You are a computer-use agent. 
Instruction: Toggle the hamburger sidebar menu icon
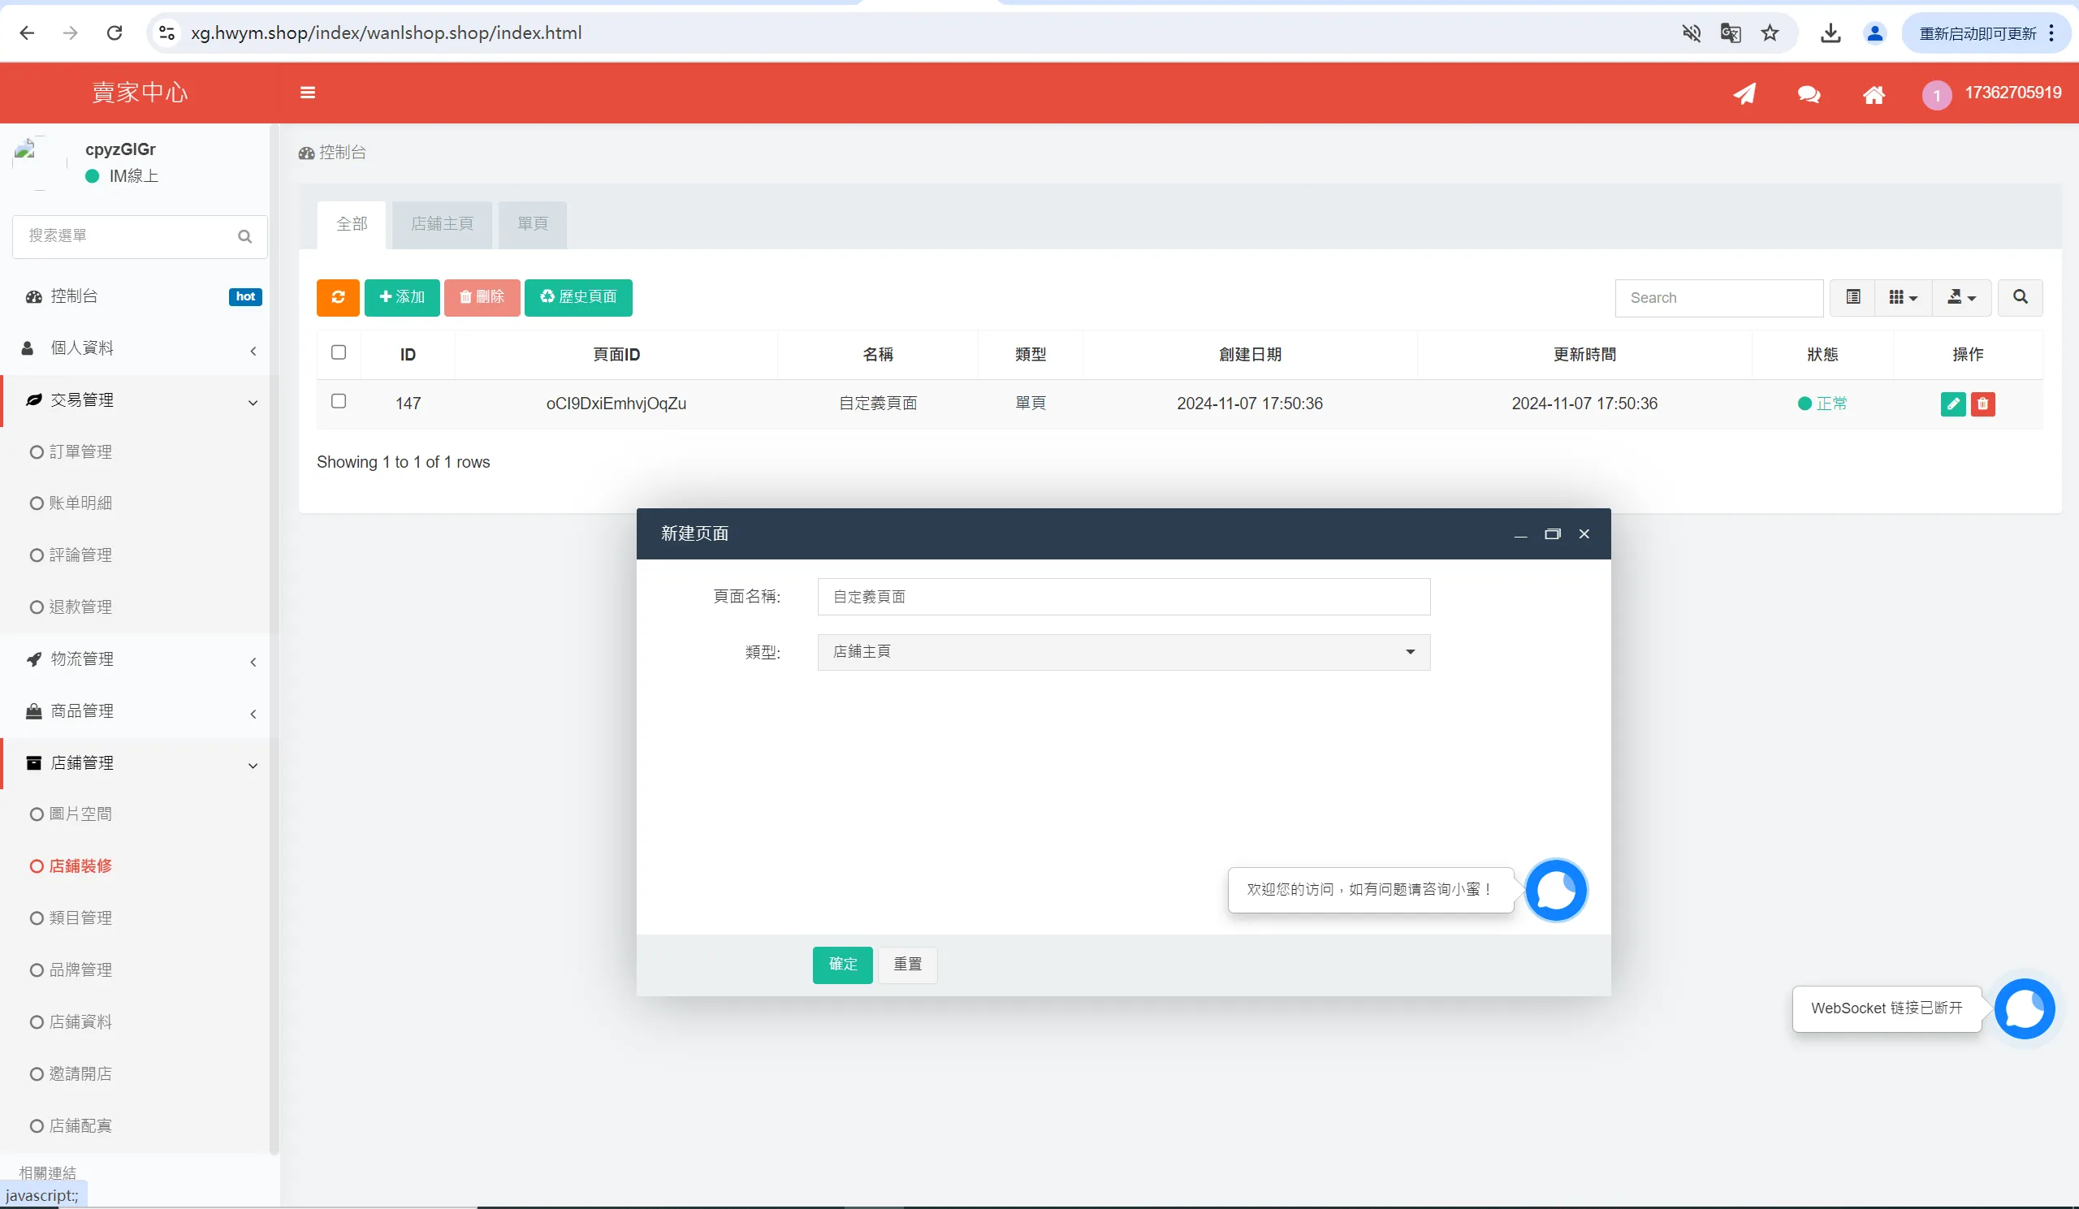[308, 93]
